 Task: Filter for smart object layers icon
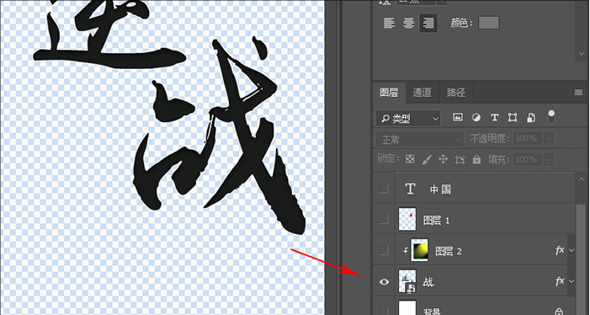click(531, 117)
